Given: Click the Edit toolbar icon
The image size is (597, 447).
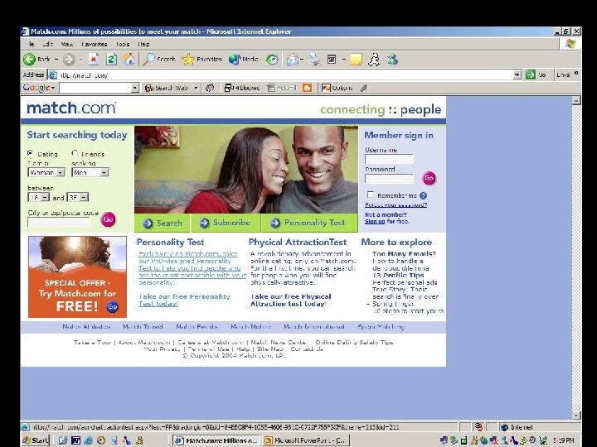Looking at the screenshot, I should pos(332,60).
